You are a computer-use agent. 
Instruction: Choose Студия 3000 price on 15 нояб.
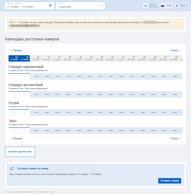click(57, 113)
